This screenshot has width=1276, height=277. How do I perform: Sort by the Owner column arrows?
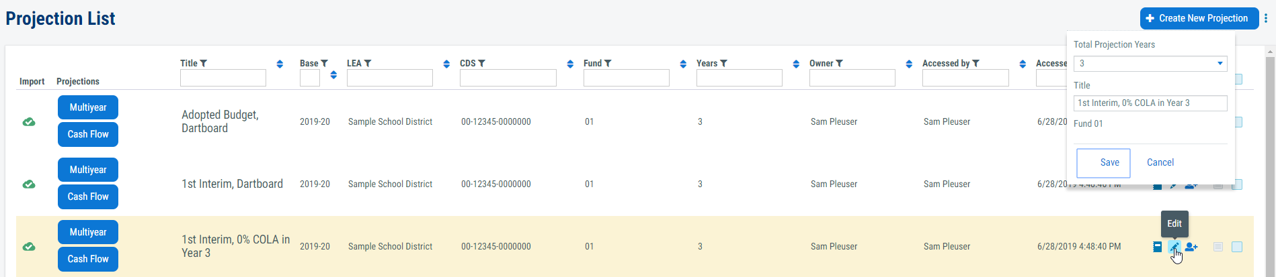click(909, 64)
